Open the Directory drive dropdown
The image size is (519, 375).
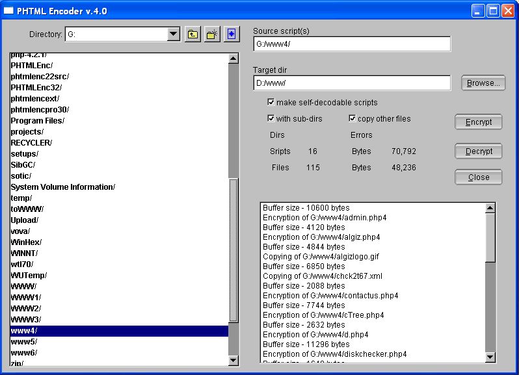[173, 34]
